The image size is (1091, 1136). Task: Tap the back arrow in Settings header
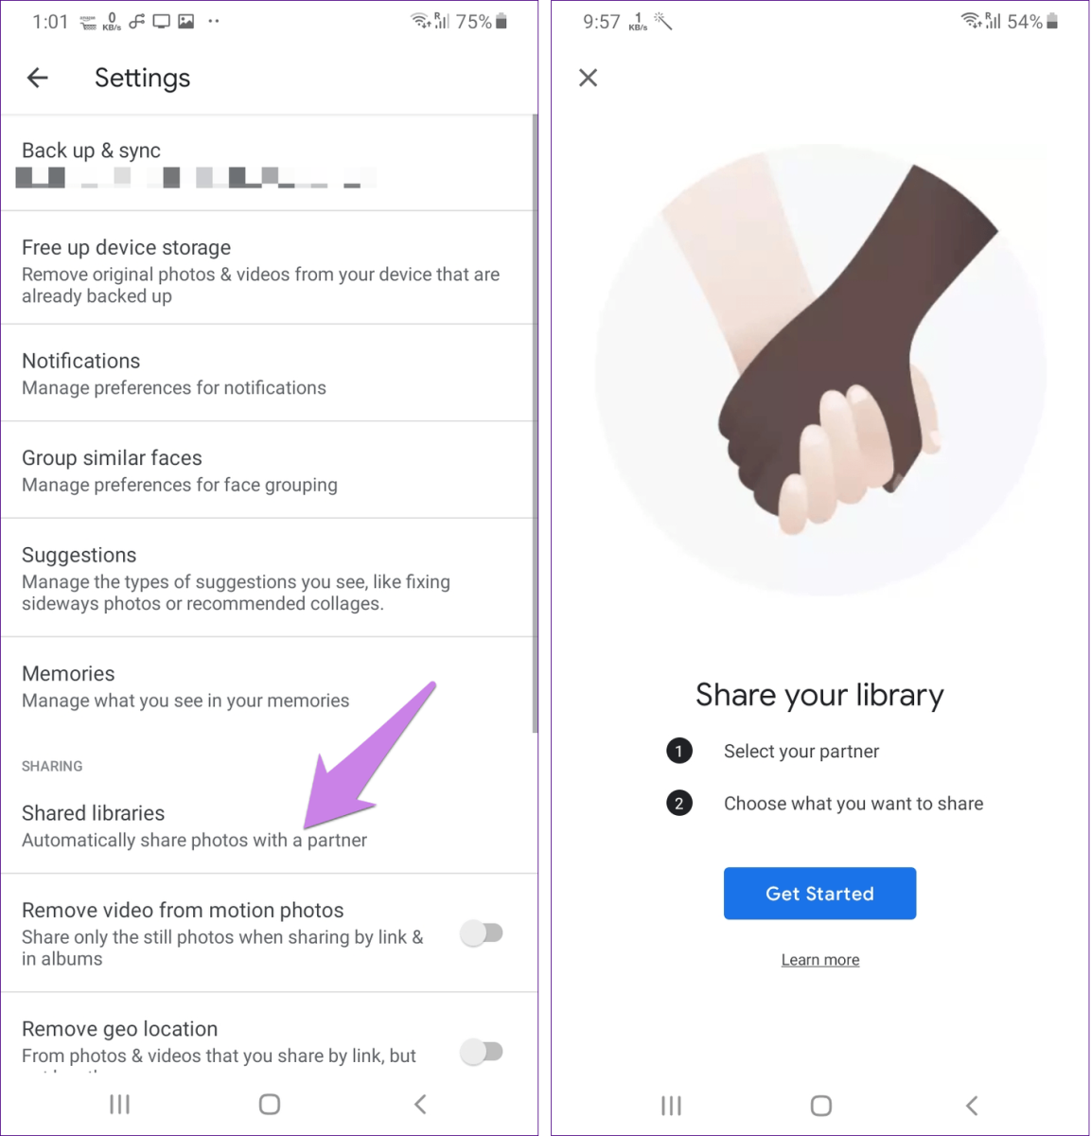(38, 78)
